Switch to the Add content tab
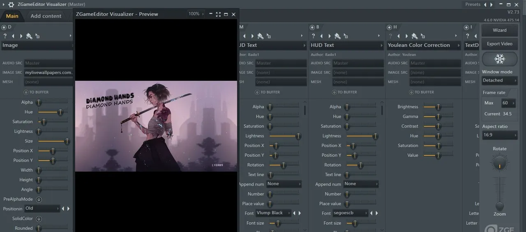 46,16
